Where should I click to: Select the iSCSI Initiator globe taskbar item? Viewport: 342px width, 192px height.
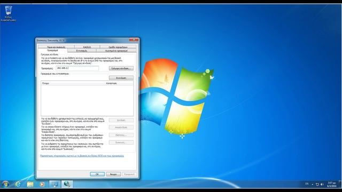click(x=67, y=185)
